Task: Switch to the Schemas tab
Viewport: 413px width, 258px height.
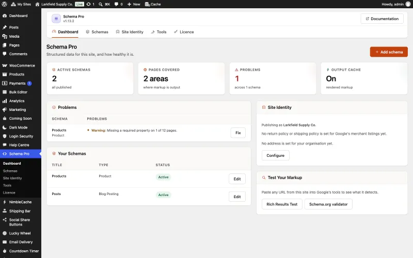Action: (97, 32)
